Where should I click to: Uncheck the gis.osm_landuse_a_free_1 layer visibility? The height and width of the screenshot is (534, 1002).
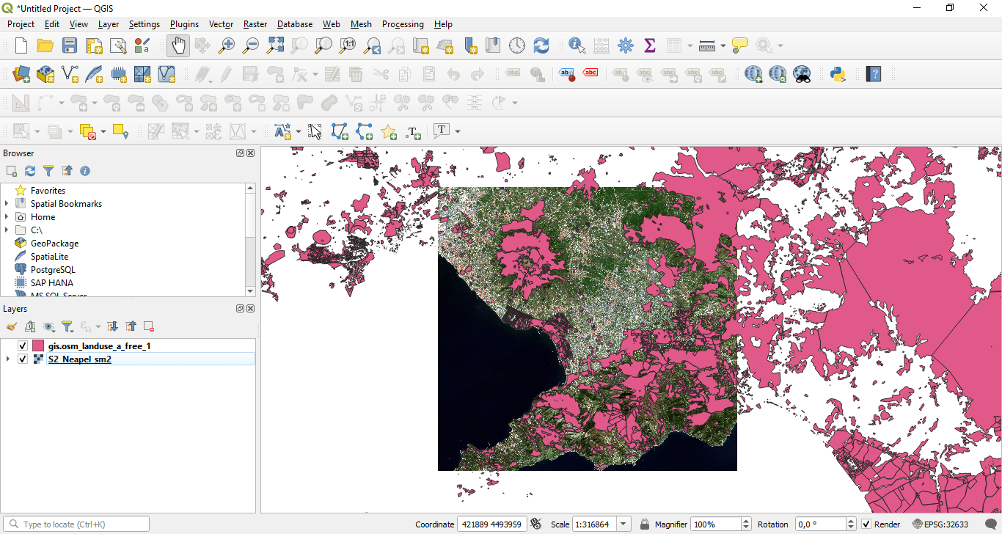coord(23,345)
